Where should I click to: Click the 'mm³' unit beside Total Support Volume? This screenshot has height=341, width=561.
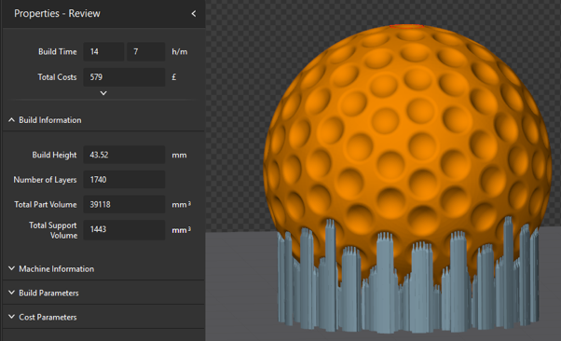point(181,230)
